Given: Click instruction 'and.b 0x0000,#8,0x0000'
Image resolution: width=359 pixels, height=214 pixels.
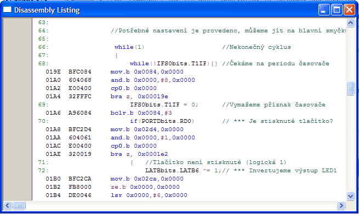Looking at the screenshot, I should point(153,80).
